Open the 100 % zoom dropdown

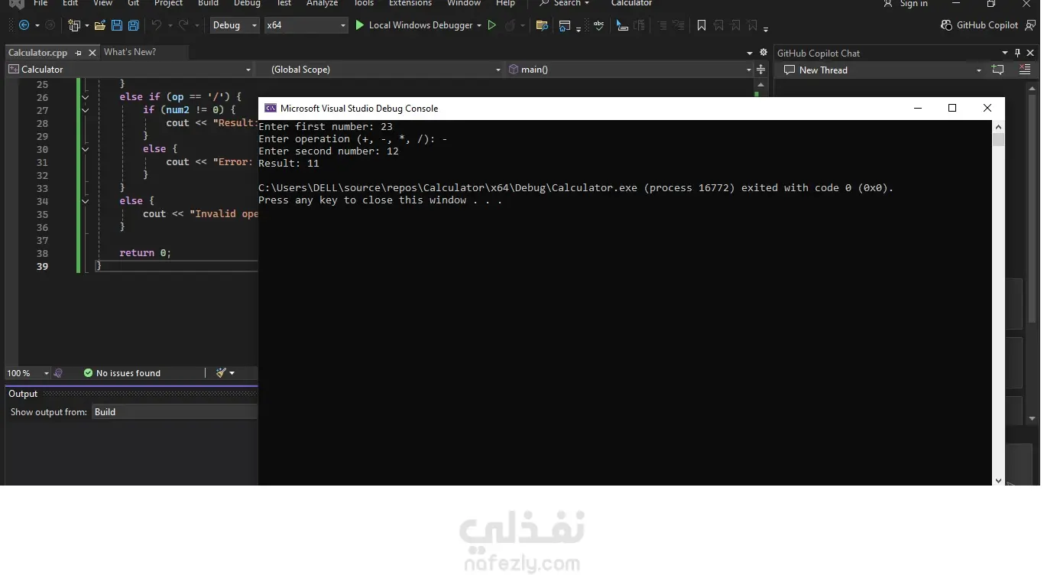click(x=28, y=373)
